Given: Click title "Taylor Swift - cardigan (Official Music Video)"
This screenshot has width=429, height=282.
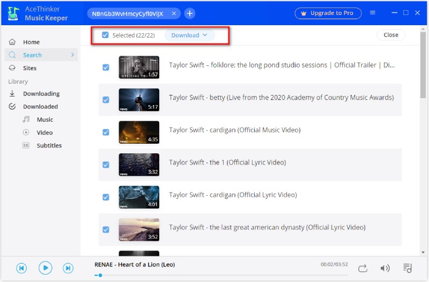Looking at the screenshot, I should [x=235, y=130].
